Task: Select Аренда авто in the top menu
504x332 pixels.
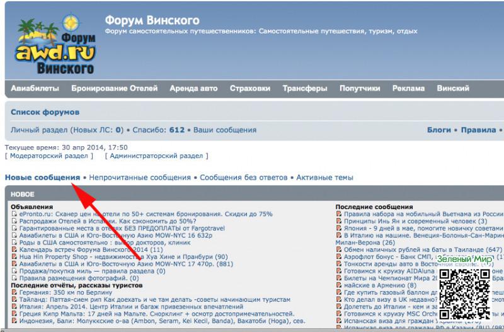Action: pyautogui.click(x=193, y=89)
